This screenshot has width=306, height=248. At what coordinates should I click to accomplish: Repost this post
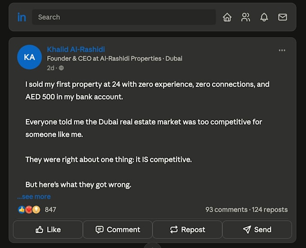(187, 230)
